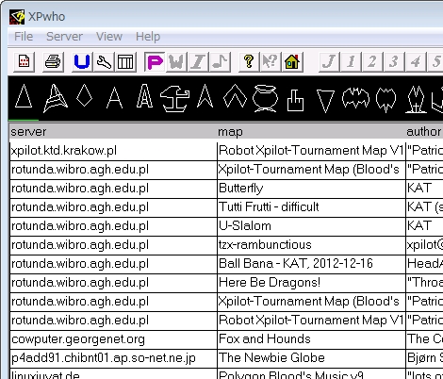
Task: Click the number 3 toolbar button
Action: pyautogui.click(x=394, y=61)
